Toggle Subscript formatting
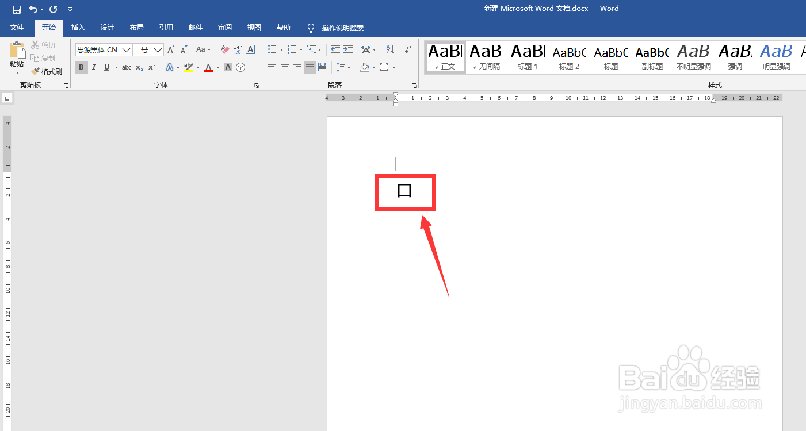 tap(139, 67)
